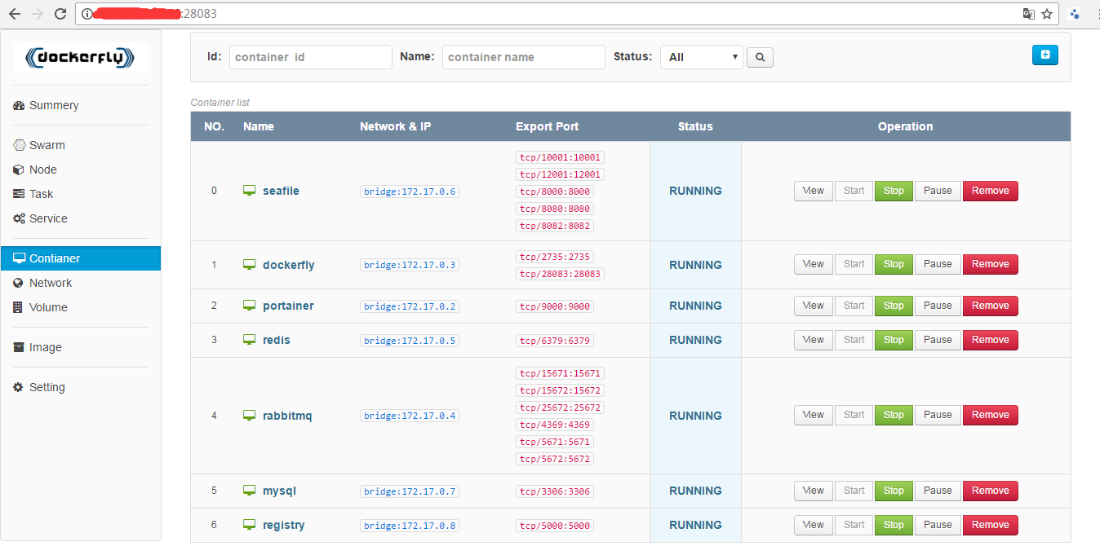Click the browser forward arrow
1100x555 pixels.
tap(37, 14)
